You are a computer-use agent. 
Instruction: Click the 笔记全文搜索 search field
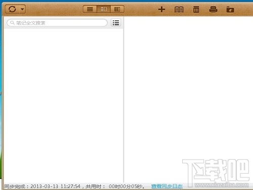[x=57, y=23]
